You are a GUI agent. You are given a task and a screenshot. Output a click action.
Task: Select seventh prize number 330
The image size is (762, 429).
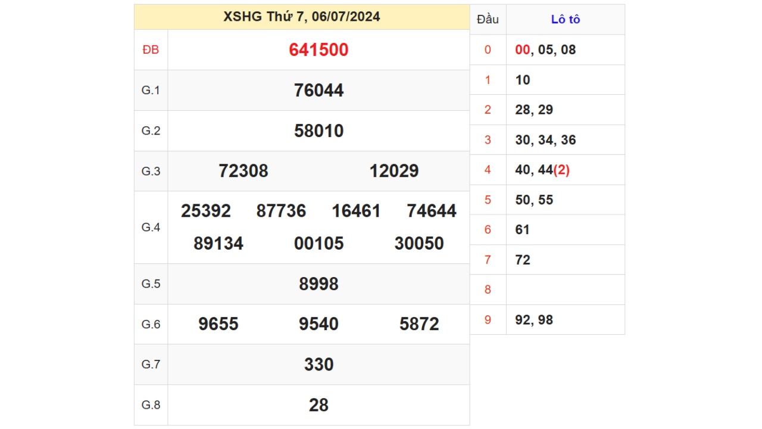(x=318, y=365)
